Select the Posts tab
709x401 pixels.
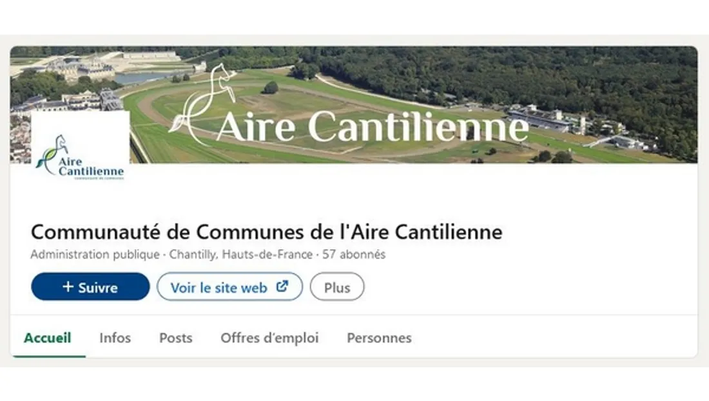coord(176,338)
